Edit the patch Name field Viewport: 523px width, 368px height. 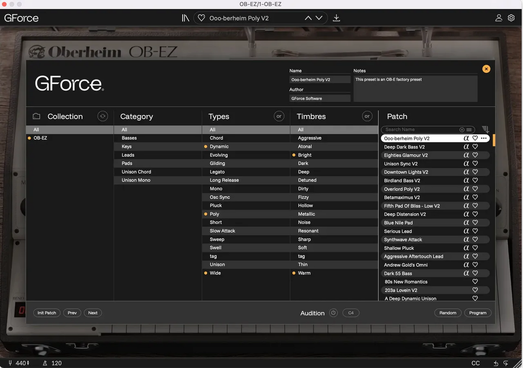(320, 80)
